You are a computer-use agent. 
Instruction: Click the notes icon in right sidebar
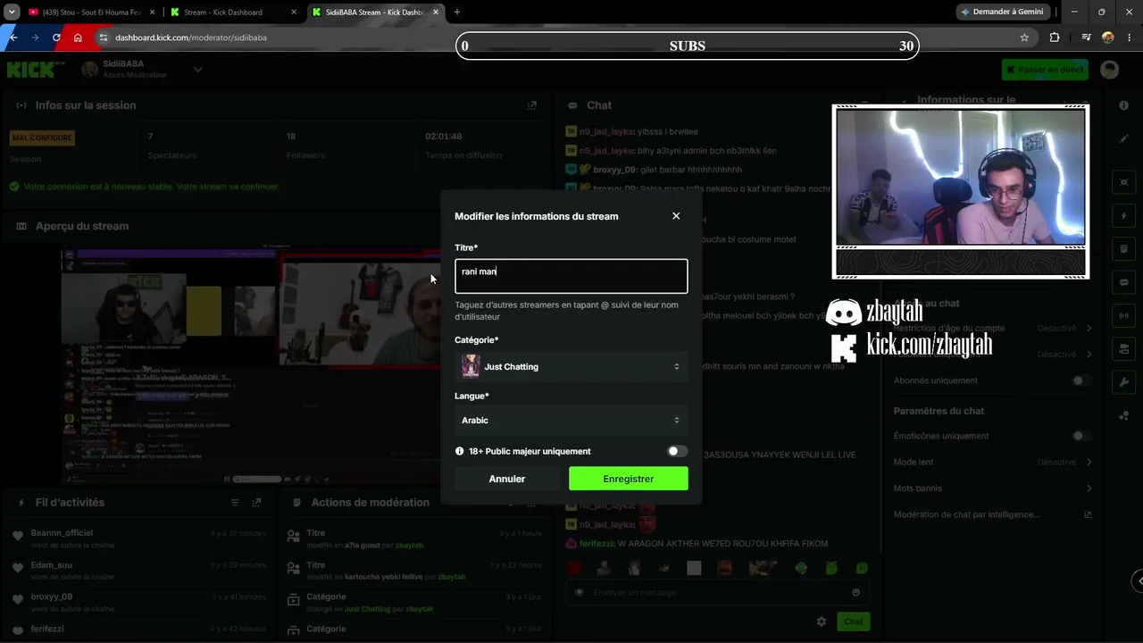[x=1123, y=248]
